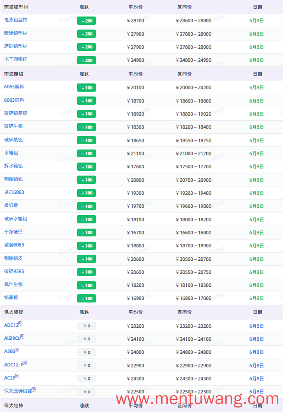The height and width of the screenshot is (412, 283).
Task: Open the A380 ingot link
Action: coord(10,352)
